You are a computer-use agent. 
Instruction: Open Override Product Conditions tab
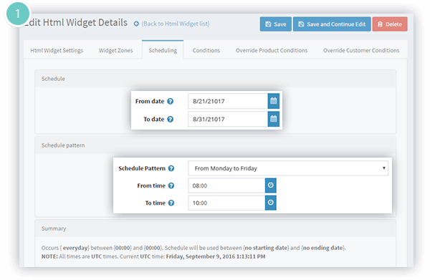[x=272, y=50]
